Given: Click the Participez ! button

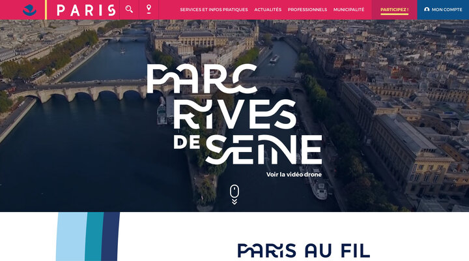Looking at the screenshot, I should coord(394,10).
